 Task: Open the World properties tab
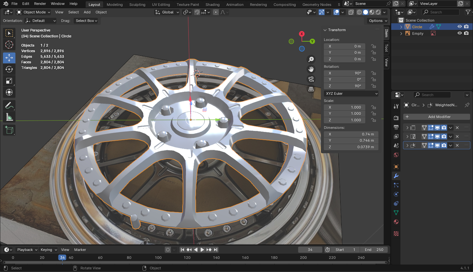(396, 155)
